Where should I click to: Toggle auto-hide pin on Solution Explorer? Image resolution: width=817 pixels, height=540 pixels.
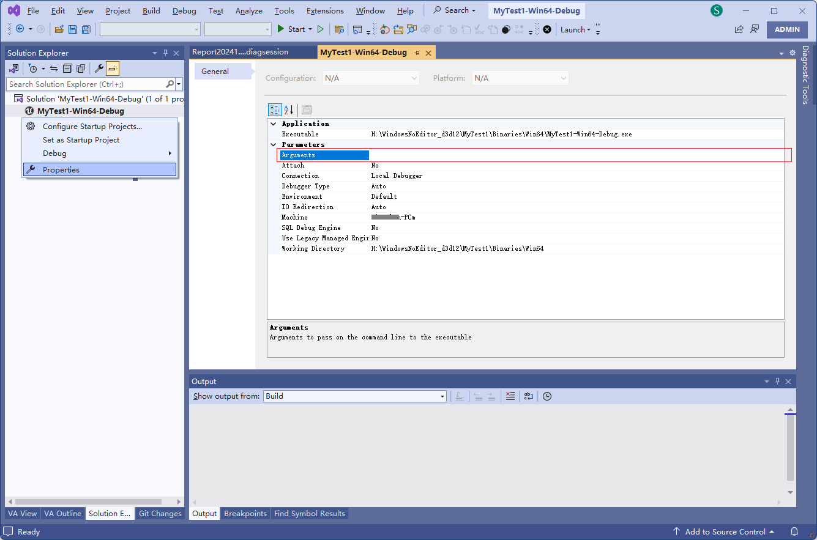pyautogui.click(x=165, y=53)
